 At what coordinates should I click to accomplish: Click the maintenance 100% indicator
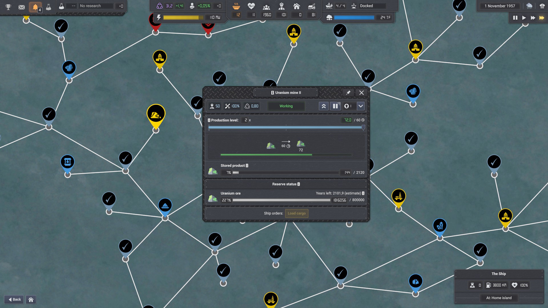pyautogui.click(x=232, y=106)
